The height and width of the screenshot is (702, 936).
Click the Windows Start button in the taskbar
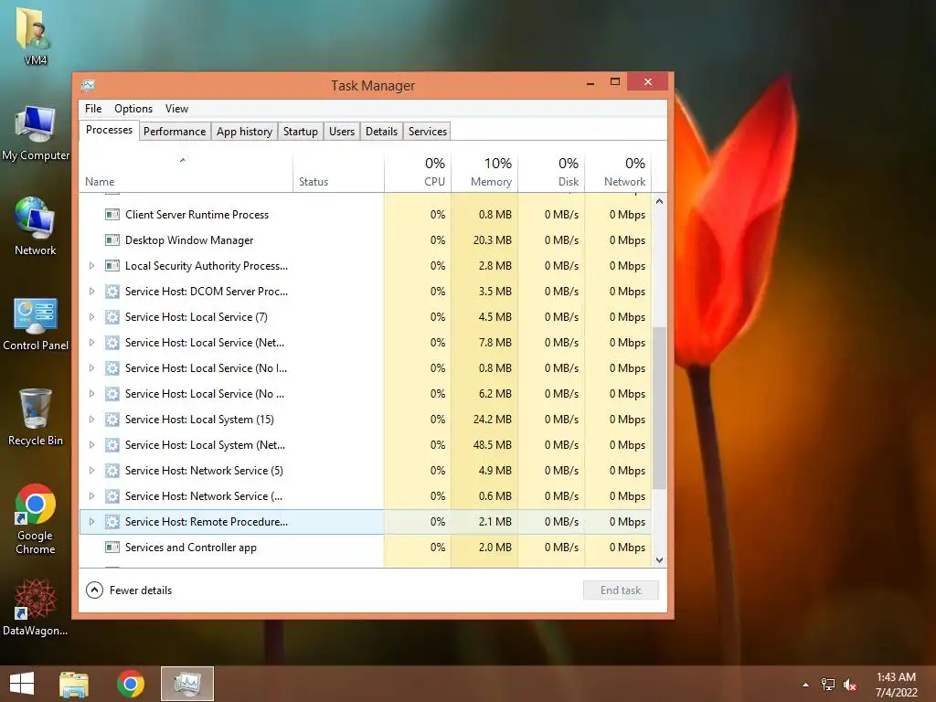(22, 684)
